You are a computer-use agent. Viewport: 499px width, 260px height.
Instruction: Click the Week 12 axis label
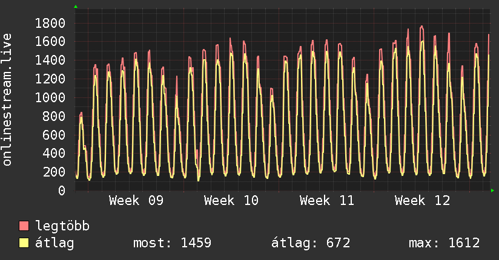click(x=422, y=201)
